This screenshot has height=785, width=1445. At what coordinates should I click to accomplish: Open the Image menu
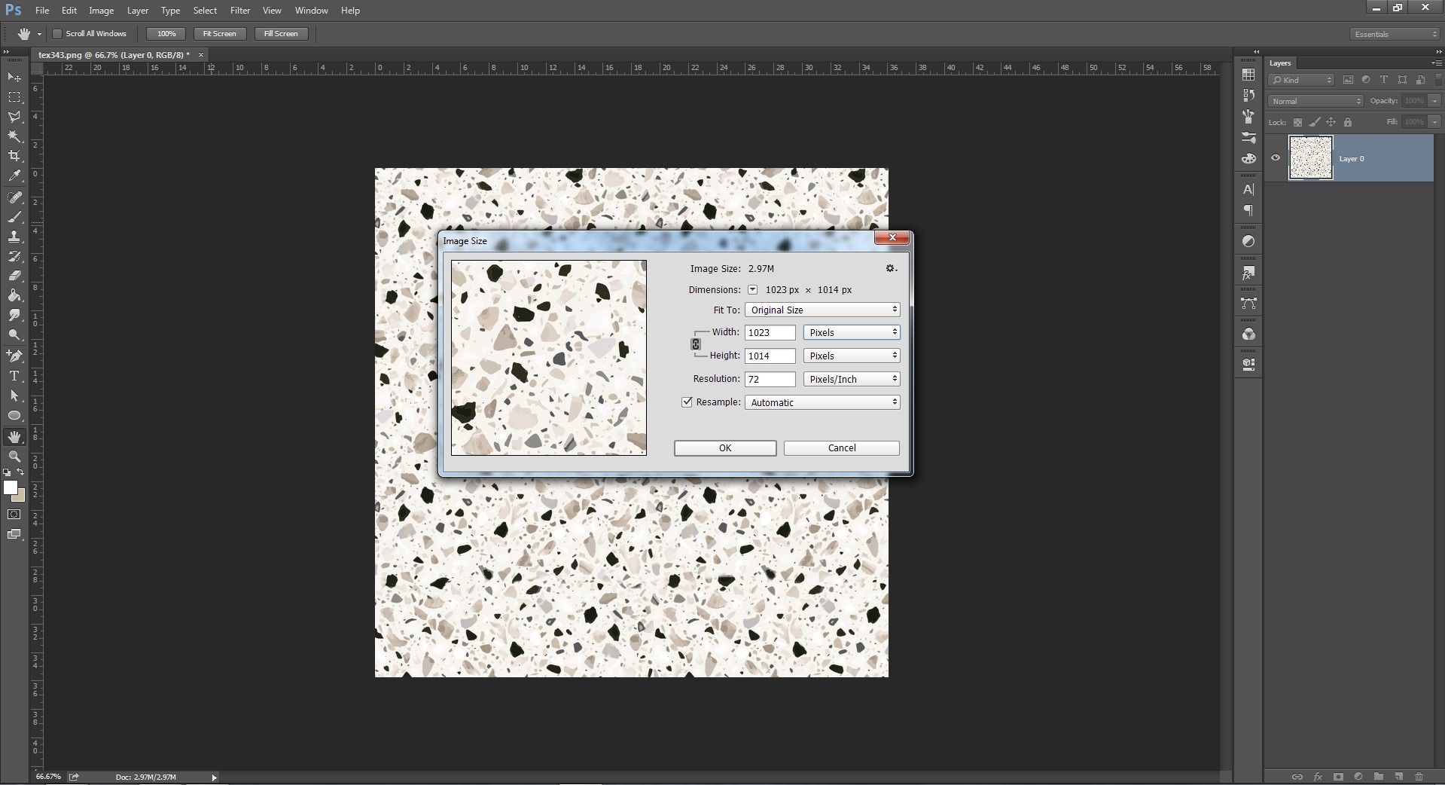point(101,11)
